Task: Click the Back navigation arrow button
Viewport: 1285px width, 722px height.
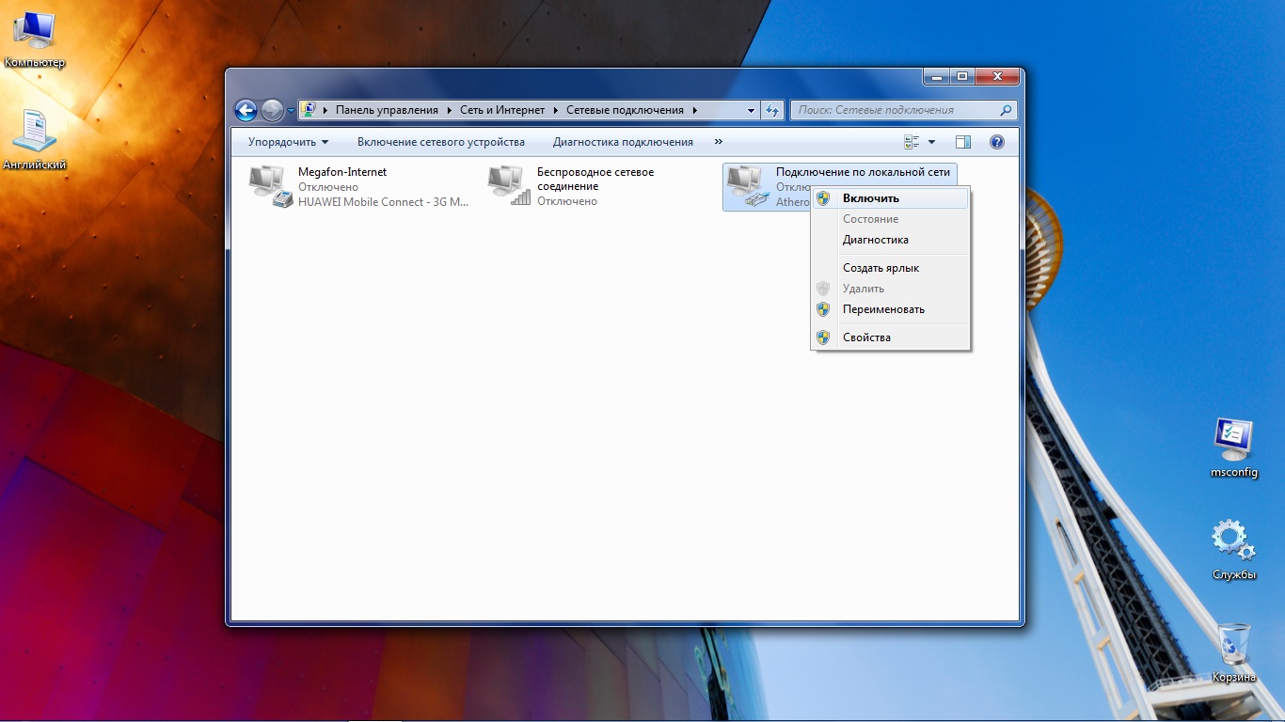Action: coord(246,111)
